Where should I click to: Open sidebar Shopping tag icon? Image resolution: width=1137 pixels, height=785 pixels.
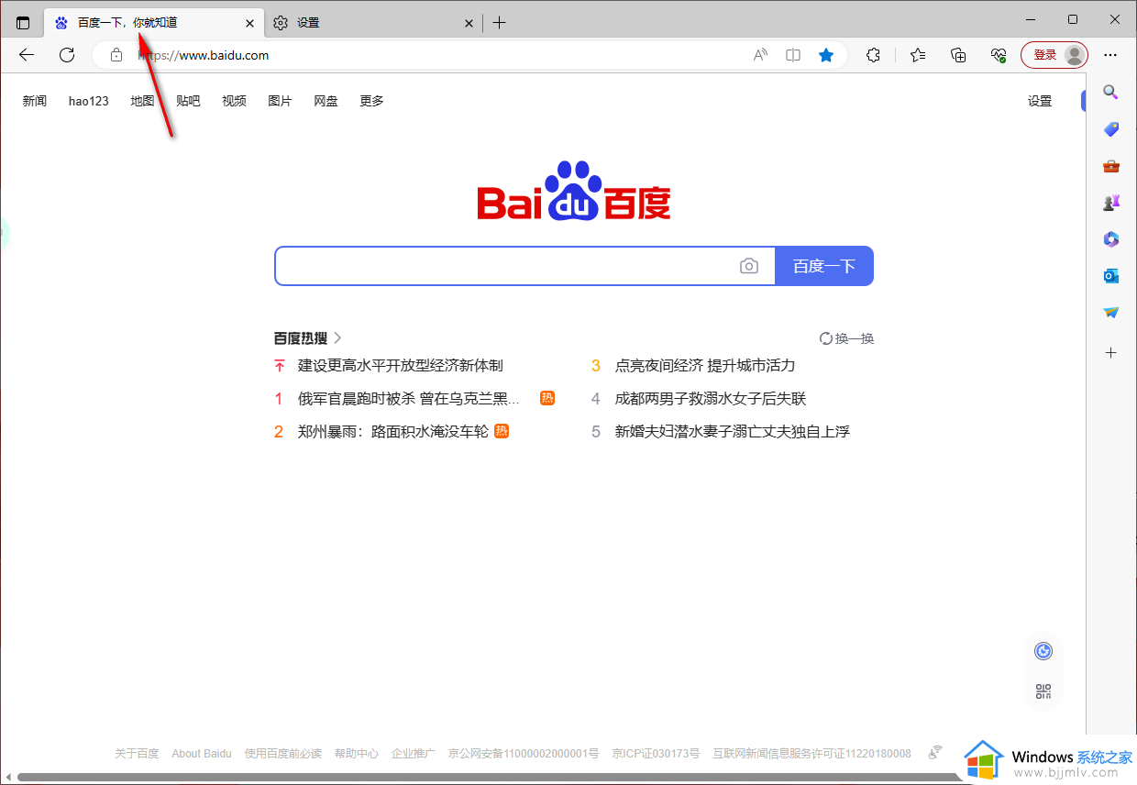pos(1110,129)
